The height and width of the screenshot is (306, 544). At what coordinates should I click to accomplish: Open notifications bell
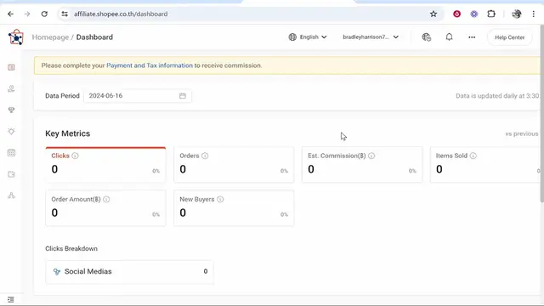(x=449, y=37)
